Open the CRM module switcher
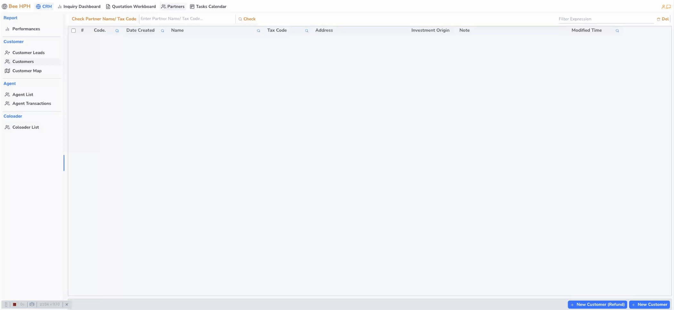The height and width of the screenshot is (310, 674). pyautogui.click(x=44, y=6)
